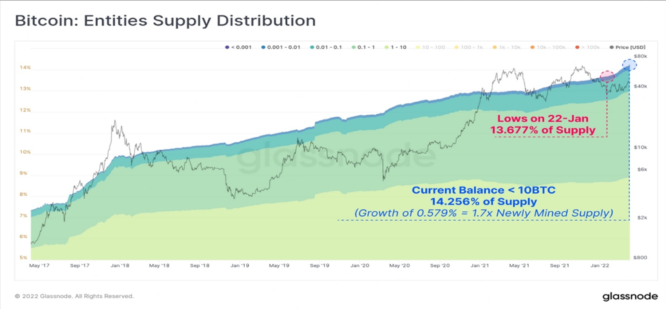Click the chart title 'Bitcoin: Entities Supply Distribution'
This screenshot has width=666, height=309.
[165, 21]
